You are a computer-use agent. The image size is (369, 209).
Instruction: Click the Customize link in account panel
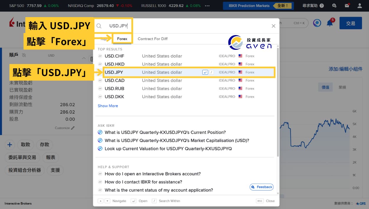(x=62, y=128)
